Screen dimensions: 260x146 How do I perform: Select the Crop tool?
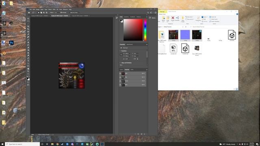[x=28, y=29]
